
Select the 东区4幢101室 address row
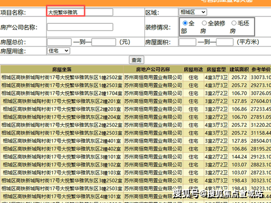pos(62,196)
